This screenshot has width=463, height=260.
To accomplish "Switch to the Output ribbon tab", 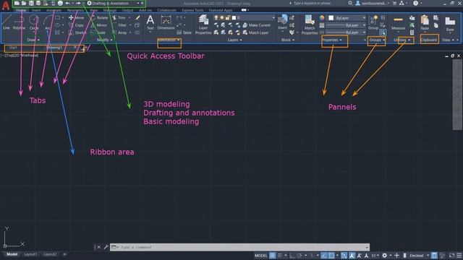I will (x=127, y=10).
